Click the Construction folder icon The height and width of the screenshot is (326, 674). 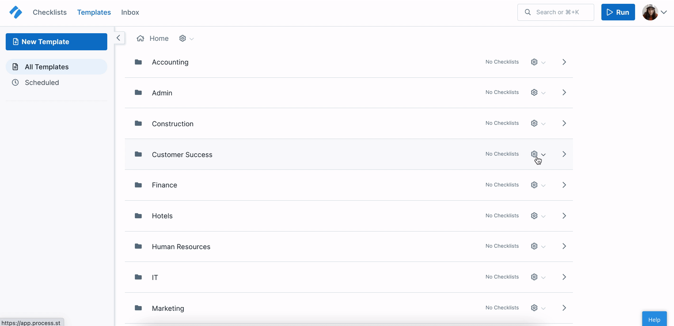[x=138, y=123]
